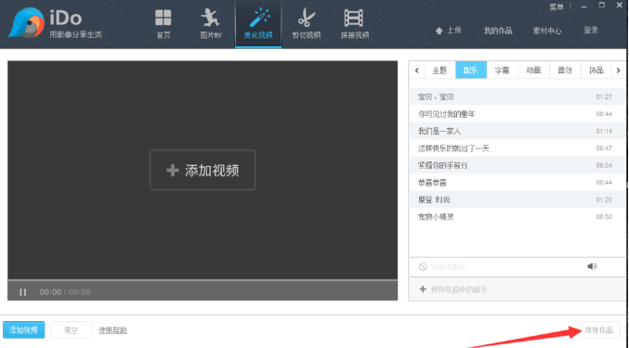
Task: Maximize the iDo window
Action: [602, 6]
